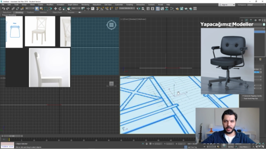Click the time slider 0 / 100 handle
The image size is (266, 149).
pos(12,136)
